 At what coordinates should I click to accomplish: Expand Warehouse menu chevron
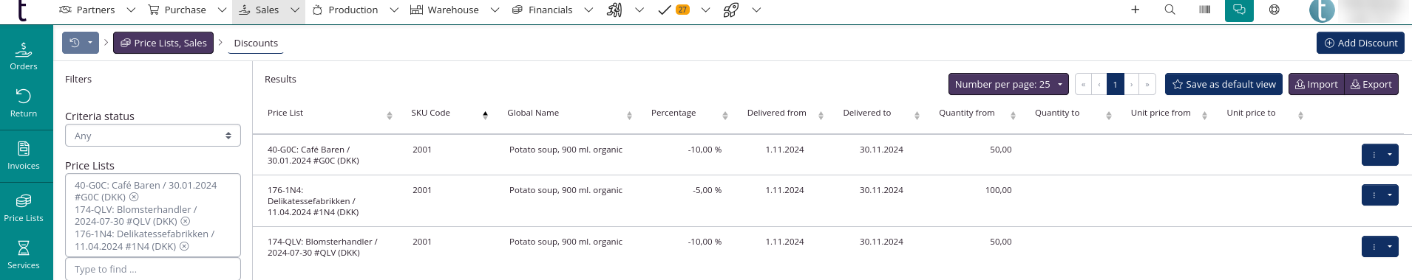coord(495,10)
